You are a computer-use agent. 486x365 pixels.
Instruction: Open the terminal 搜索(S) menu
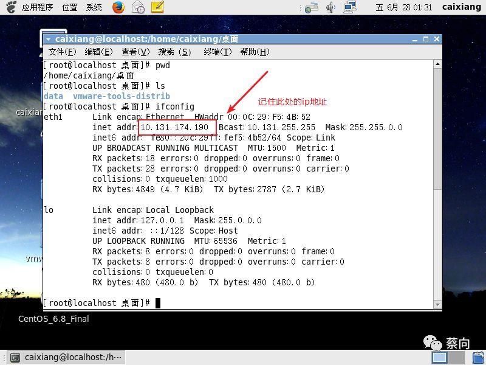[x=174, y=52]
